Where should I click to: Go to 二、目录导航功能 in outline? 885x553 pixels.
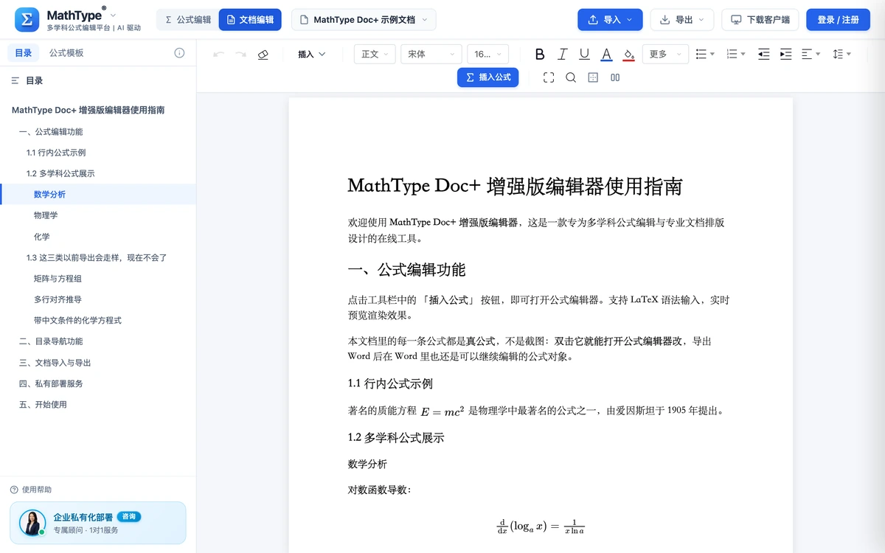[51, 341]
